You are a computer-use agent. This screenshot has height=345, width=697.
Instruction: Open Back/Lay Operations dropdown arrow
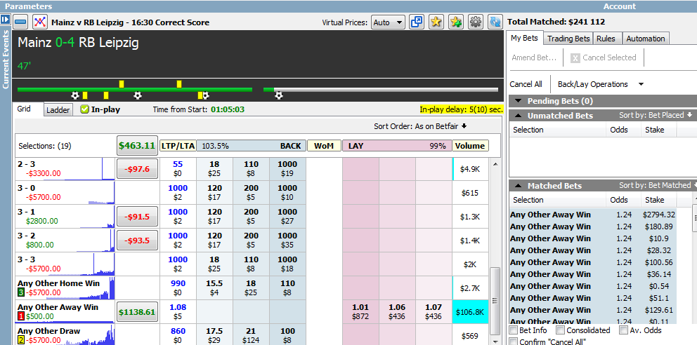(641, 84)
